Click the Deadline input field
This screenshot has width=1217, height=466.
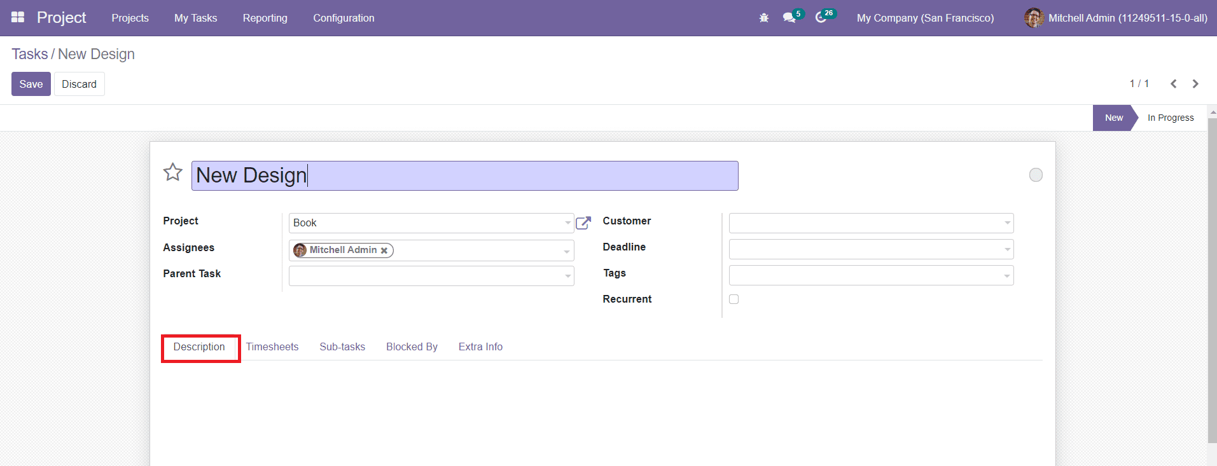click(865, 249)
